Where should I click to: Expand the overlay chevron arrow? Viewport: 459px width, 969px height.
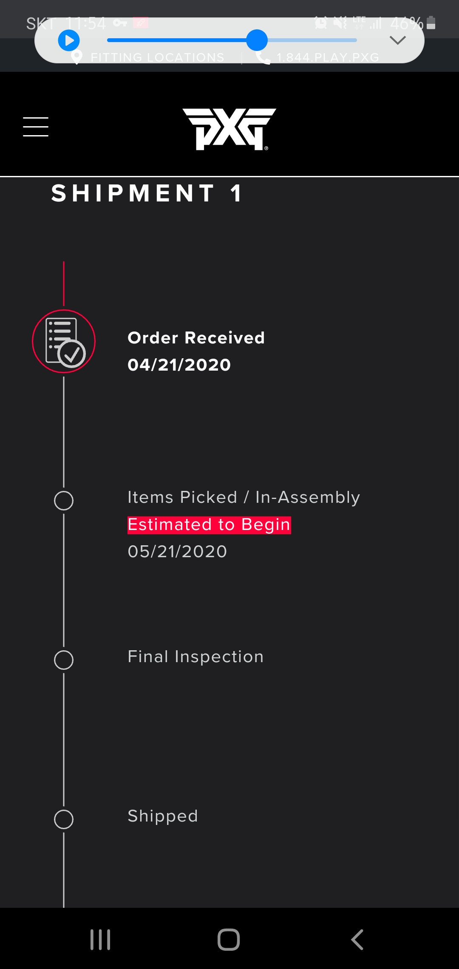(397, 40)
